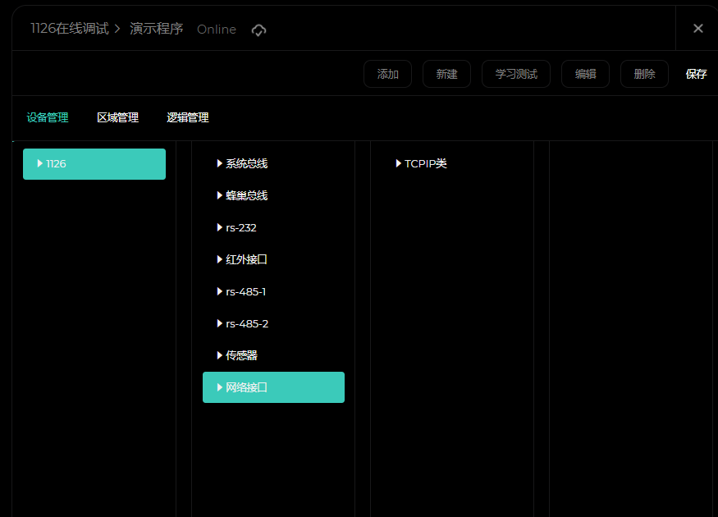The width and height of the screenshot is (718, 517).
Task: Open the 逻辑管理 tab
Action: point(188,118)
